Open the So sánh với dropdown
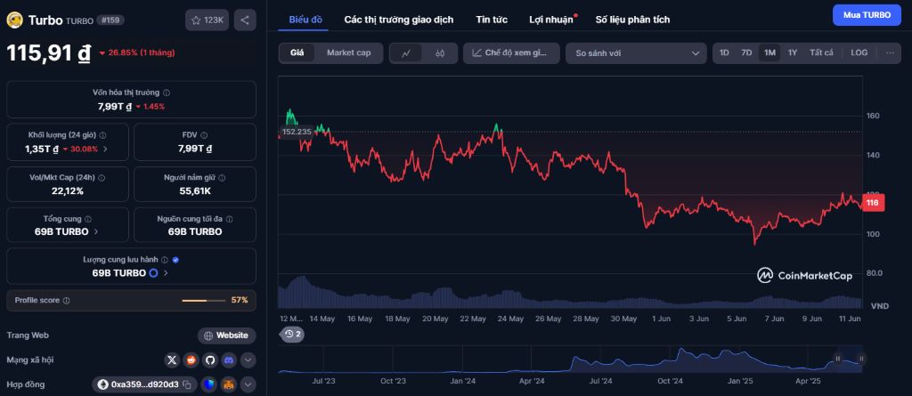This screenshot has width=912, height=396. (x=636, y=53)
